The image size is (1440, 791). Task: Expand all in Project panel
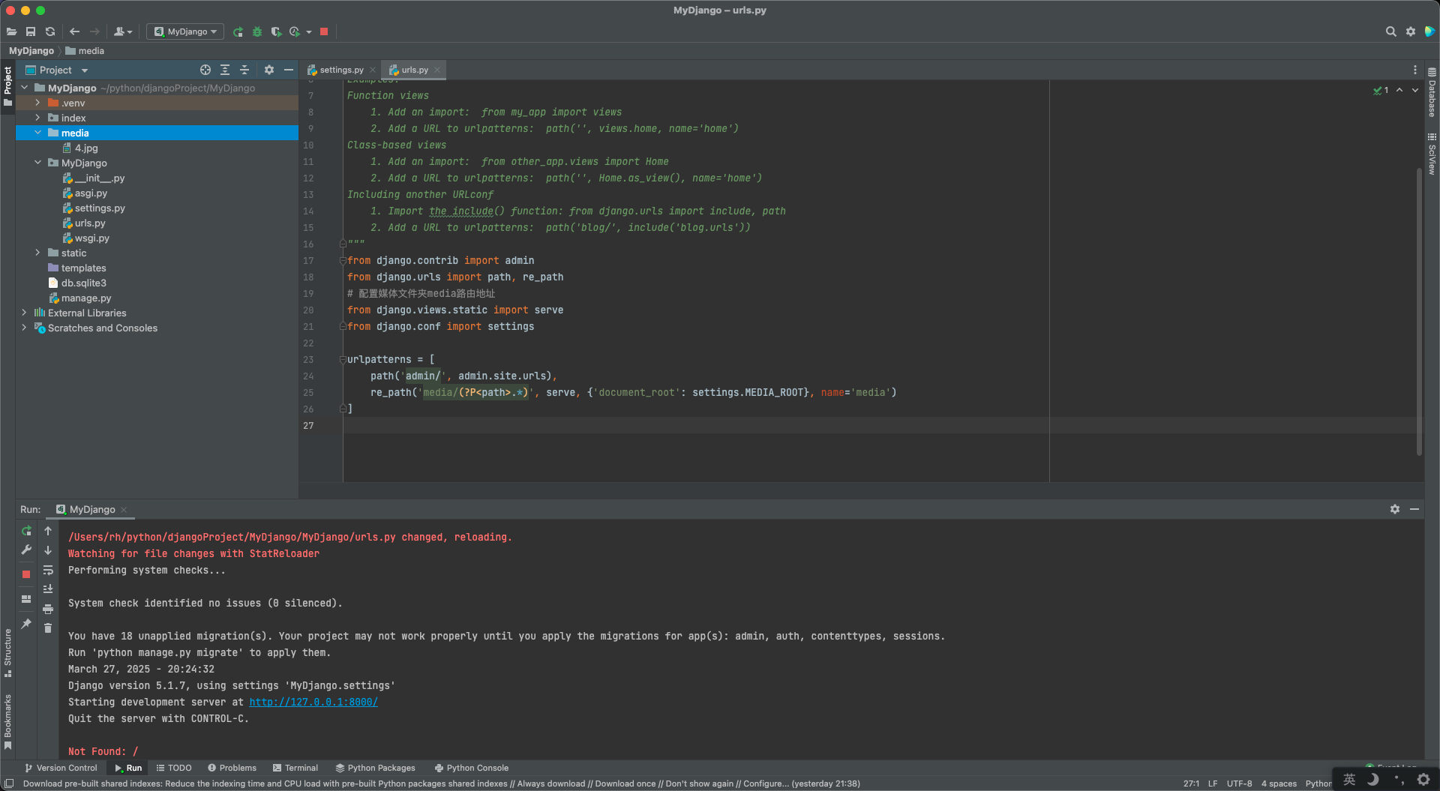tap(225, 70)
